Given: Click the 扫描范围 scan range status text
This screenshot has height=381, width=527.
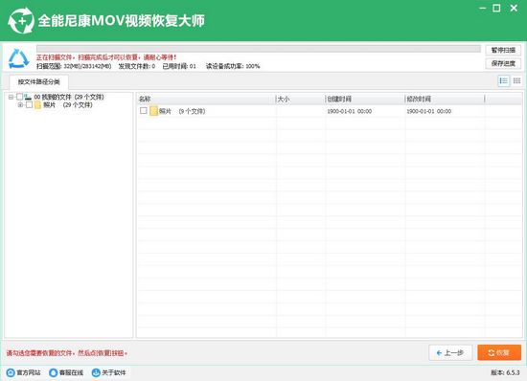Looking at the screenshot, I should [74, 66].
